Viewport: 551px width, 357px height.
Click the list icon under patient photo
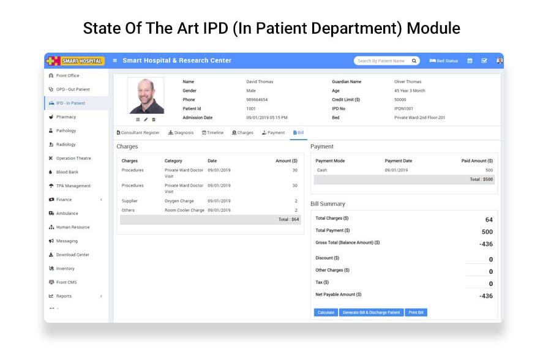pos(138,119)
